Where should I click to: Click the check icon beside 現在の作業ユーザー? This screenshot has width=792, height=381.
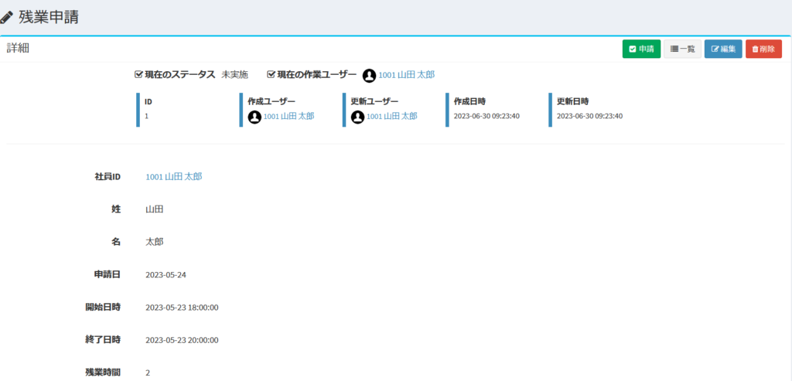click(x=271, y=75)
